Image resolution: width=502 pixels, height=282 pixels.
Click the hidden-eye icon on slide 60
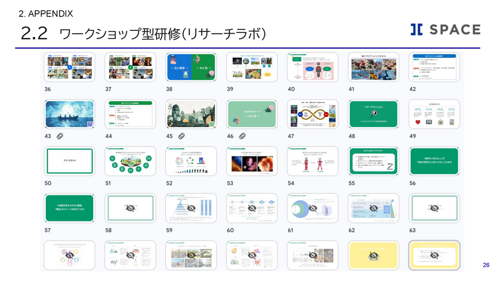(252, 209)
